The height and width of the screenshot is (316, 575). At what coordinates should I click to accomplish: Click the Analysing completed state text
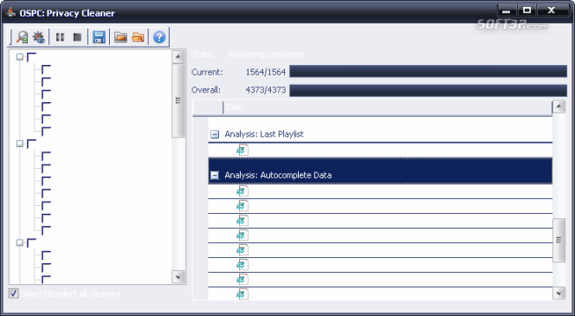266,55
